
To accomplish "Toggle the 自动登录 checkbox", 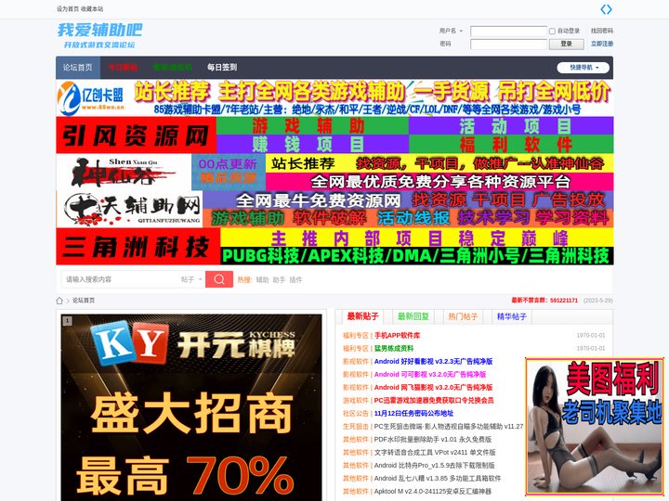I will [552, 32].
